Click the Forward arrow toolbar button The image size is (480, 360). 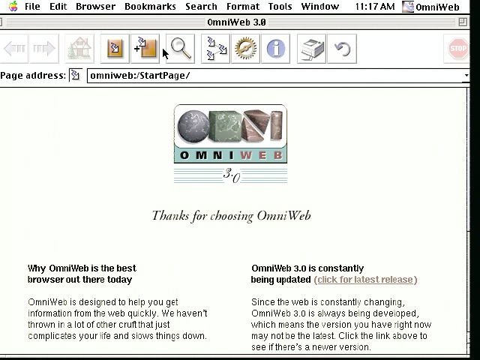[x=44, y=49]
